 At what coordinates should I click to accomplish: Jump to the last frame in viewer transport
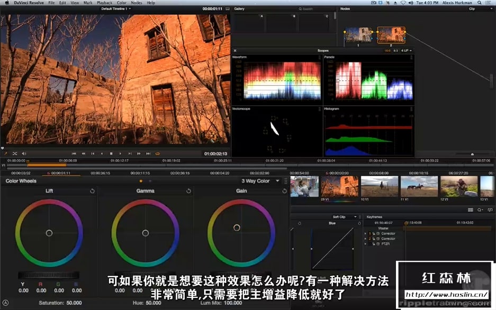(148, 153)
